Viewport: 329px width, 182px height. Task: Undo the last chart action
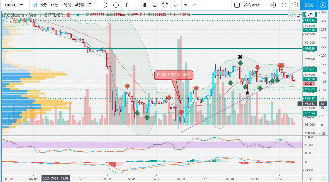[186, 5]
